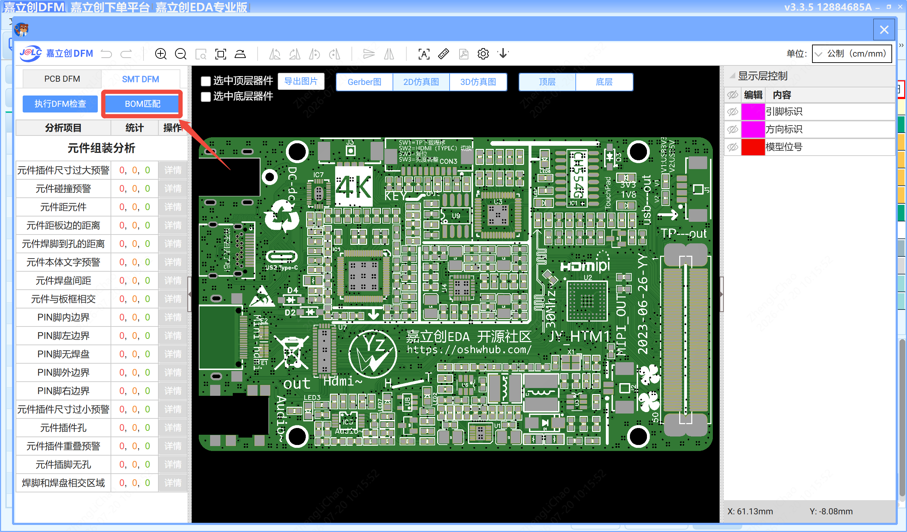This screenshot has width=907, height=532.
Task: Click the 执行DFM检查 button
Action: 60,104
